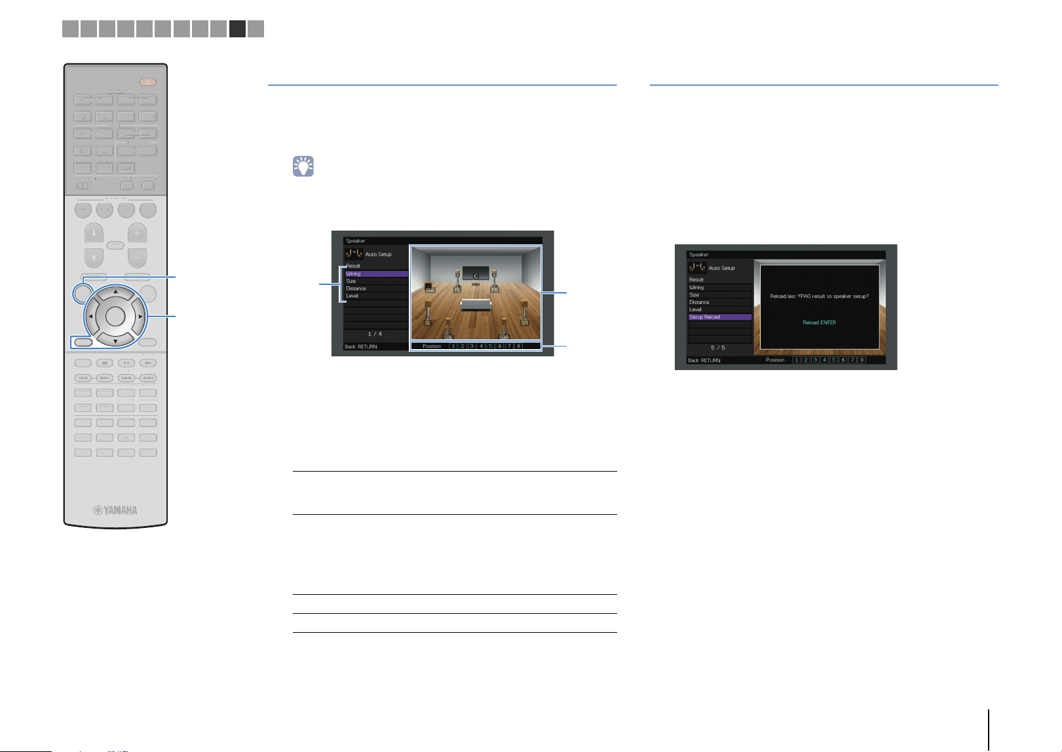Screen dimensions: 1062x752
Task: Click the play button on the remote
Action: click(x=148, y=363)
